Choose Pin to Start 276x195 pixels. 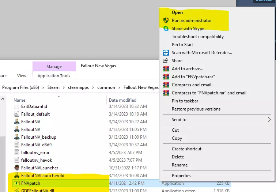(x=182, y=45)
